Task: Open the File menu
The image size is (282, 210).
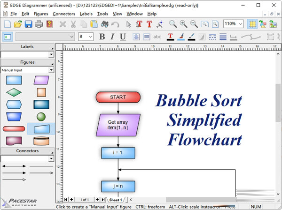Action: [x=14, y=14]
